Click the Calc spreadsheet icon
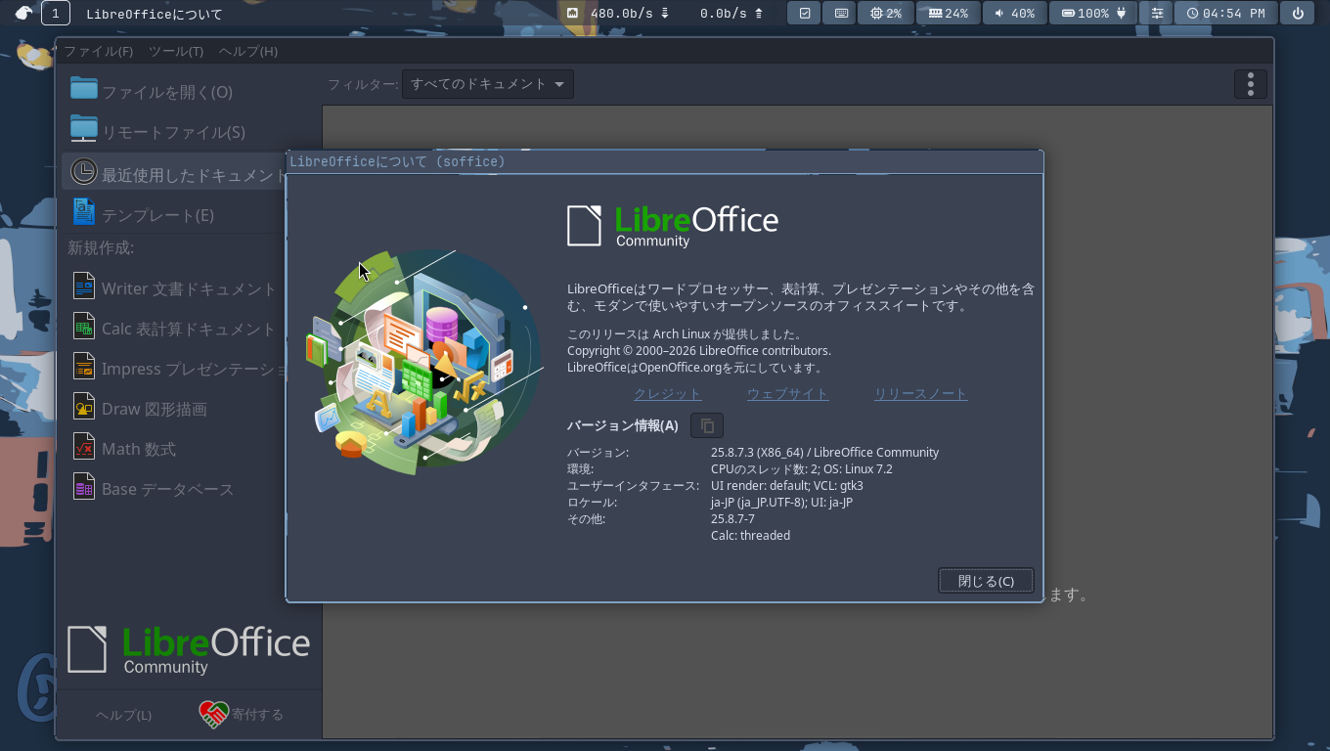The height and width of the screenshot is (751, 1330). click(x=84, y=327)
